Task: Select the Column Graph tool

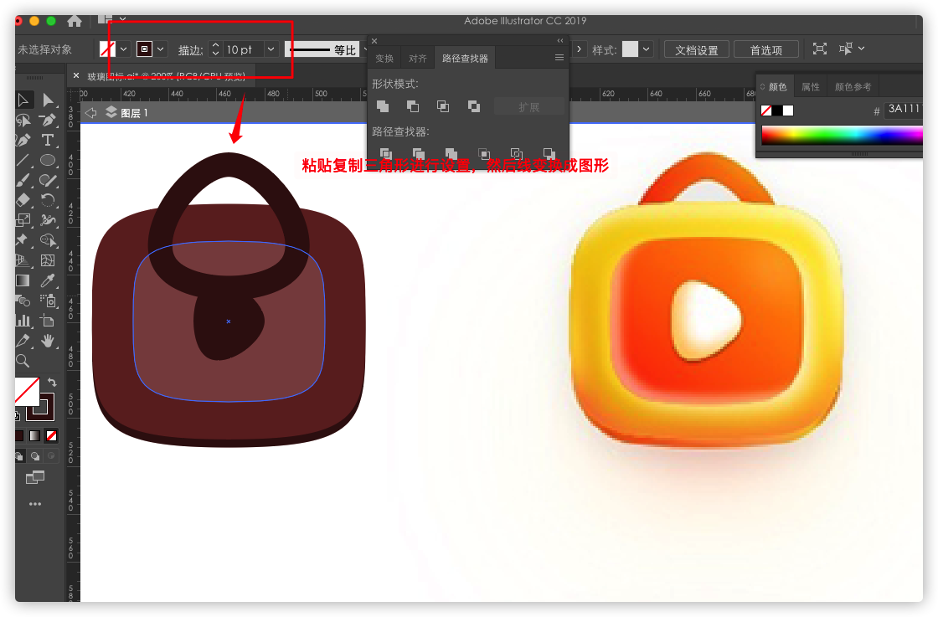Action: (23, 321)
